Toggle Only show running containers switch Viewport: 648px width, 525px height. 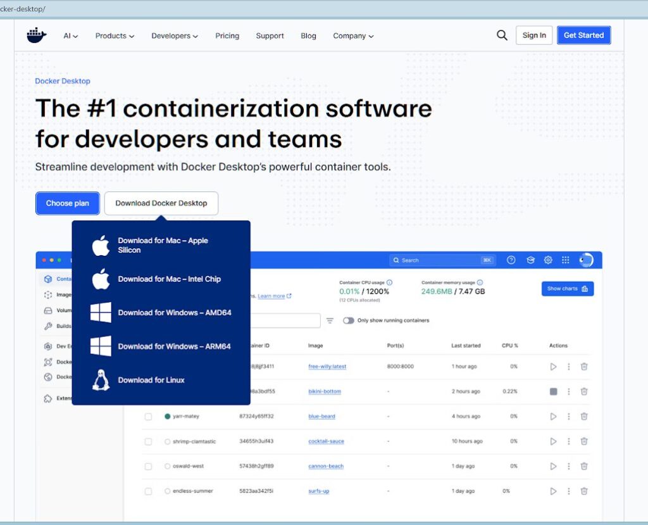click(x=349, y=320)
